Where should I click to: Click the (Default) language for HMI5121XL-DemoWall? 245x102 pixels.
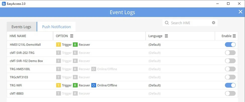[154, 44]
